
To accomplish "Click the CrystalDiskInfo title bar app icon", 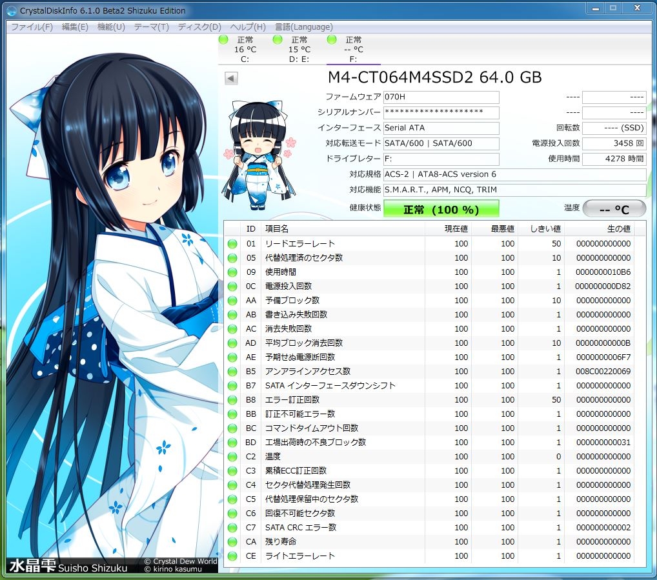I will 12,10.
